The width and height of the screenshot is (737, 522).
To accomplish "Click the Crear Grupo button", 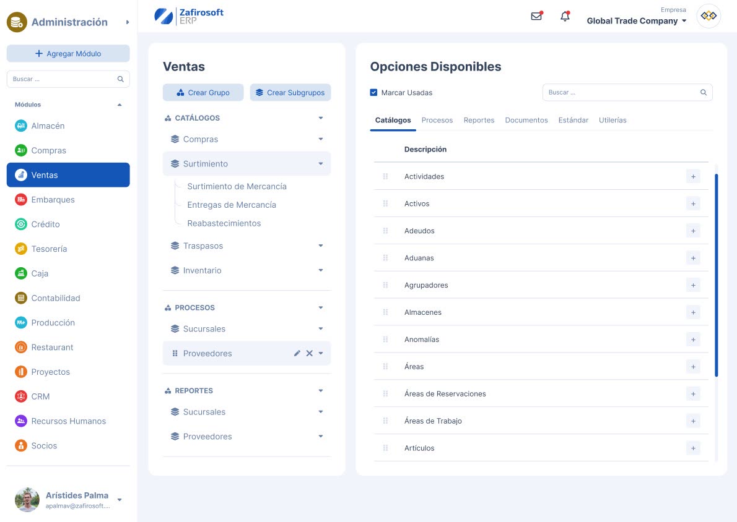I will [203, 93].
